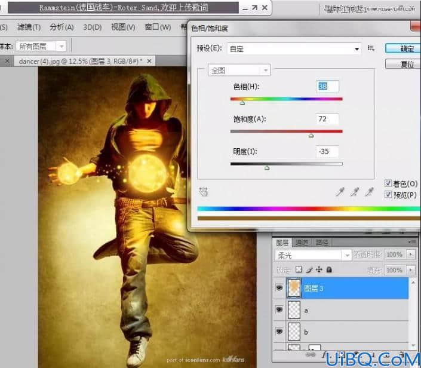Open the 填充 fill percentage arrow
Image resolution: width=421 pixels, height=368 pixels.
point(410,269)
